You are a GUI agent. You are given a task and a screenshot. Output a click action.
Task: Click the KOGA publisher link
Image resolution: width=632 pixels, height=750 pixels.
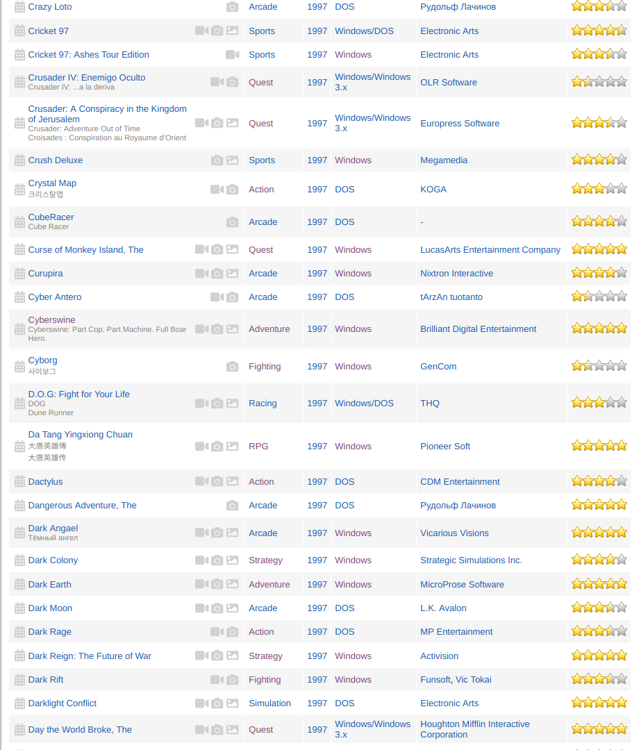pos(433,190)
